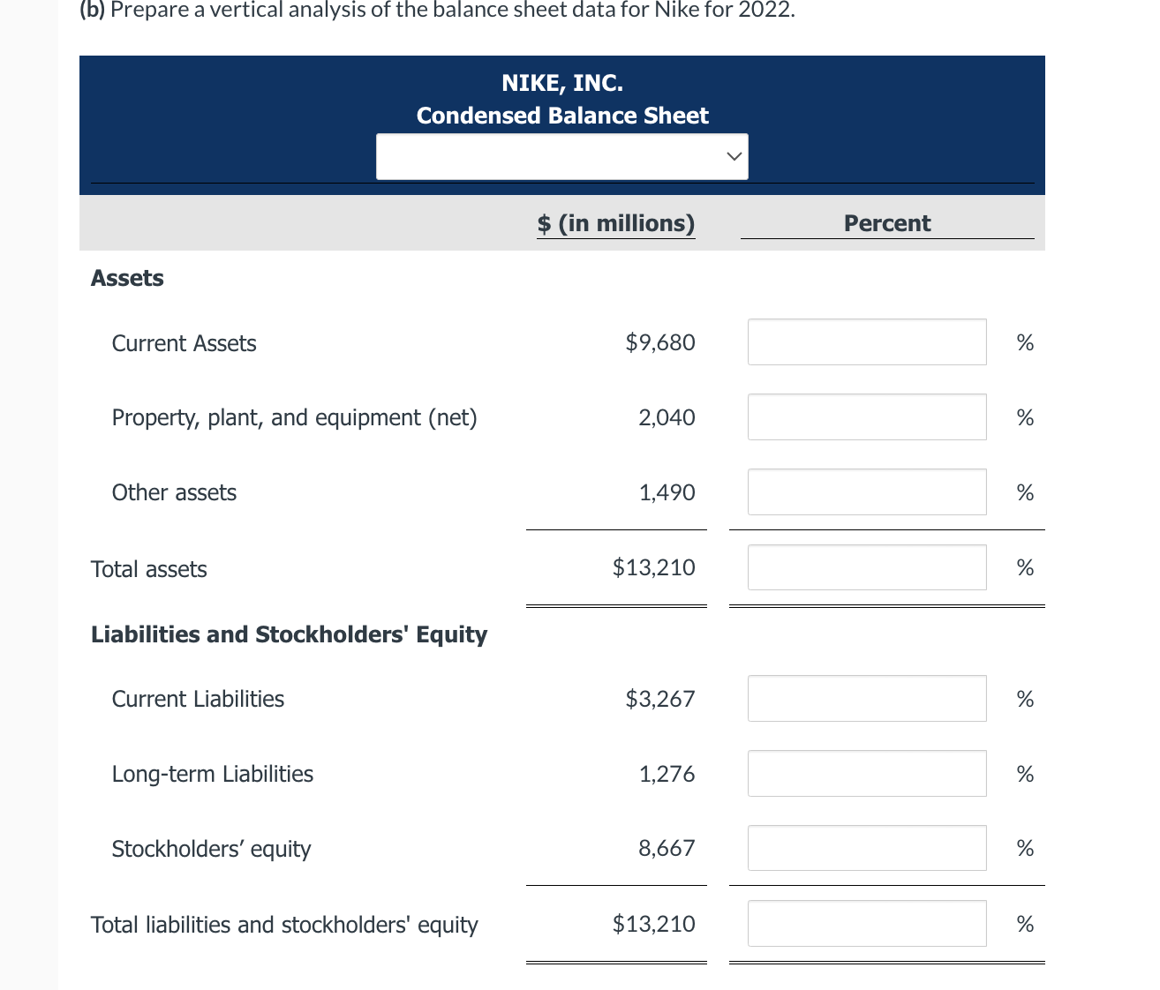The image size is (1160, 990).
Task: Select the Long-term Liabilities percent input
Action: 866,774
